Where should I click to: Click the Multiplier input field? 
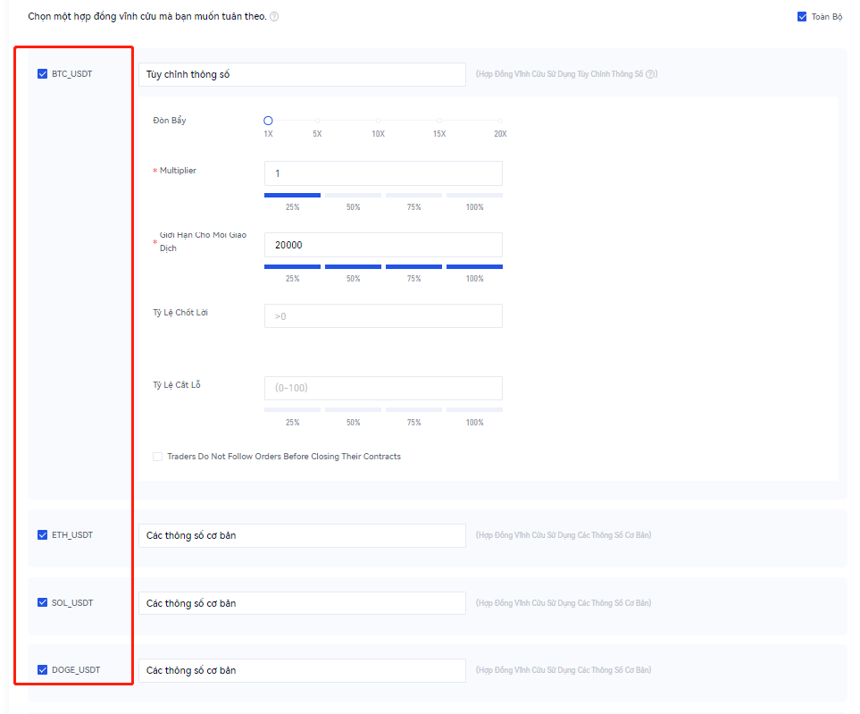pyautogui.click(x=383, y=173)
